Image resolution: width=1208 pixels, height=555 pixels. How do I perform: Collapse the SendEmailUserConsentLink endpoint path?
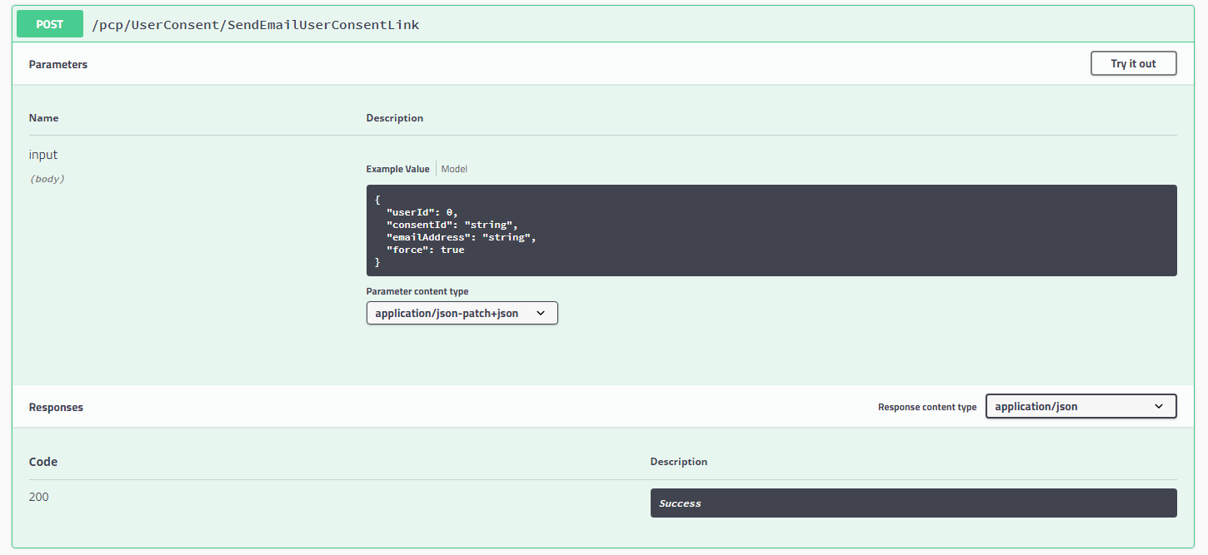coord(257,25)
